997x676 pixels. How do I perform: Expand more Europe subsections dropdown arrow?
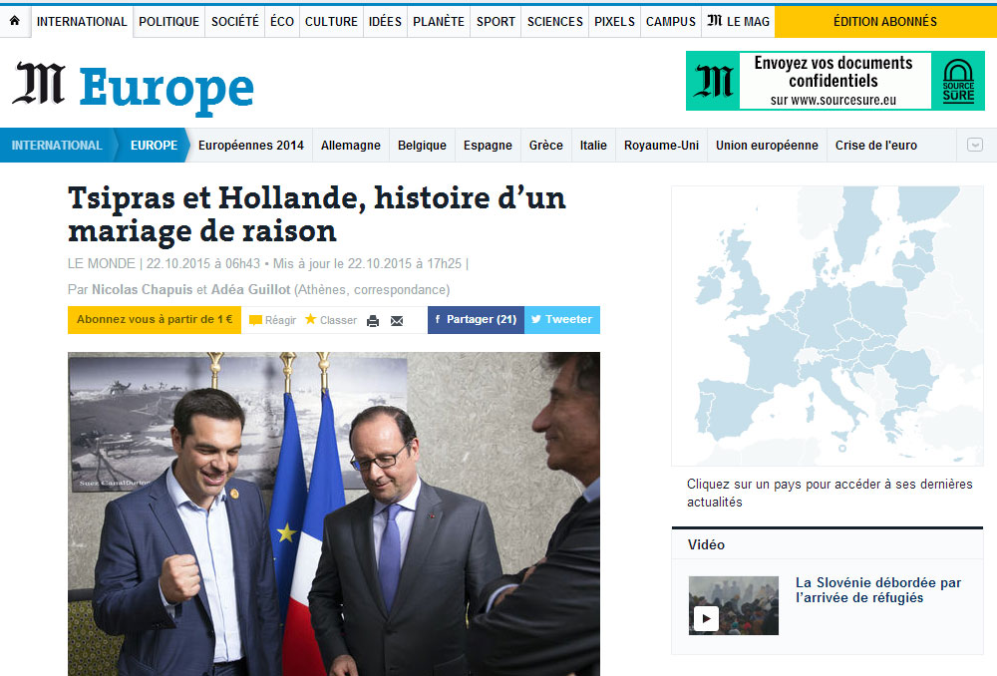click(975, 145)
